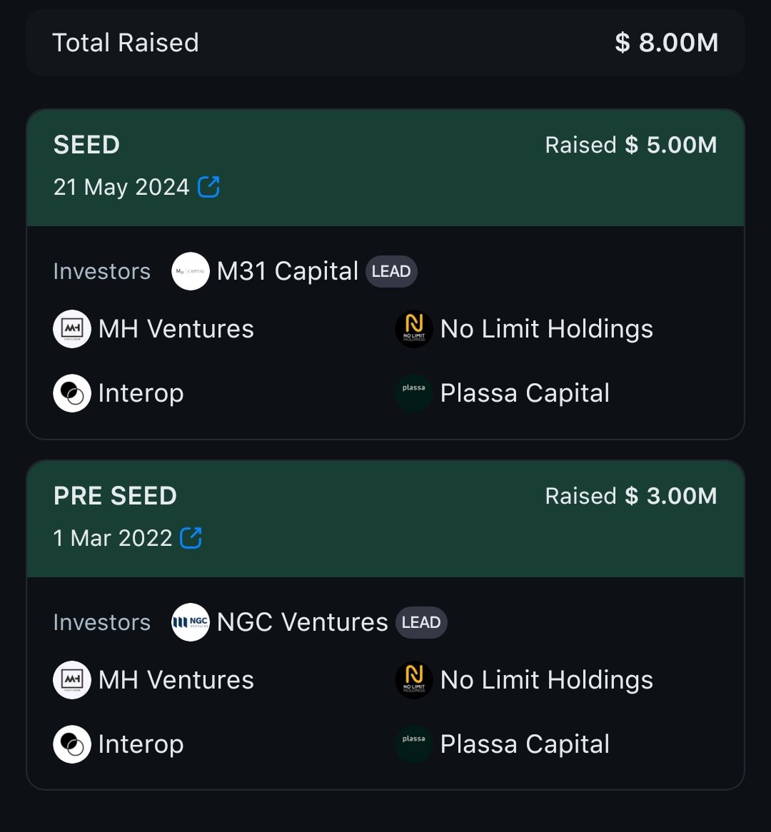
Task: Select the LEAD badge next to NGC Ventures
Action: (421, 622)
